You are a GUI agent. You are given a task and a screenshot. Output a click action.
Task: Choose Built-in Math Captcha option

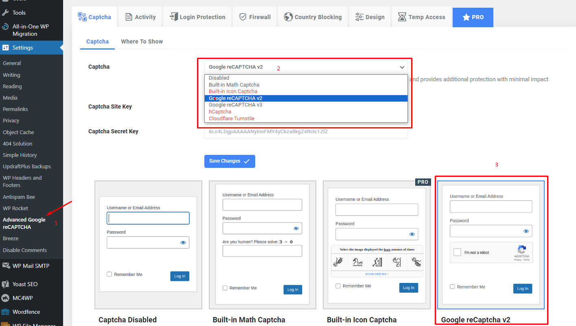306,85
